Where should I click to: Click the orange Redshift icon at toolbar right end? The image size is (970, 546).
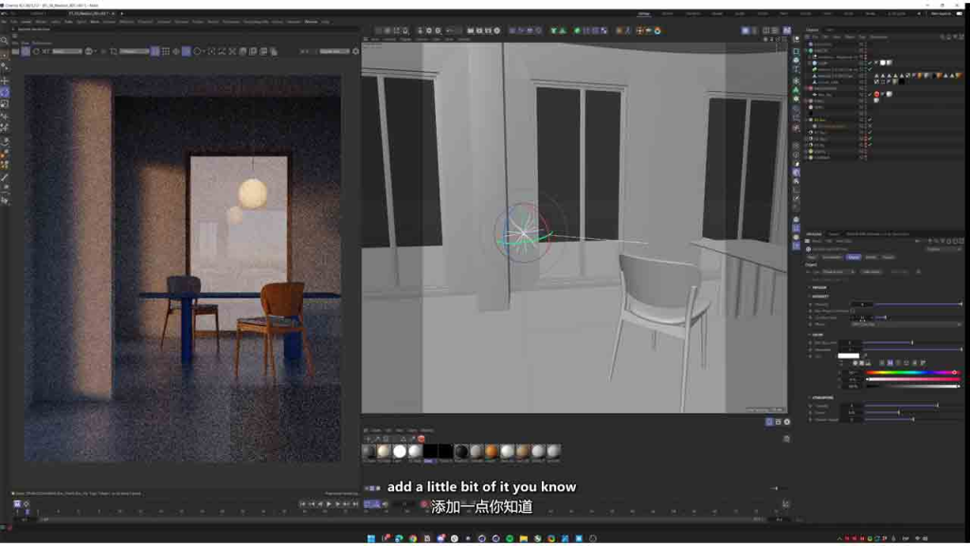pyautogui.click(x=657, y=30)
